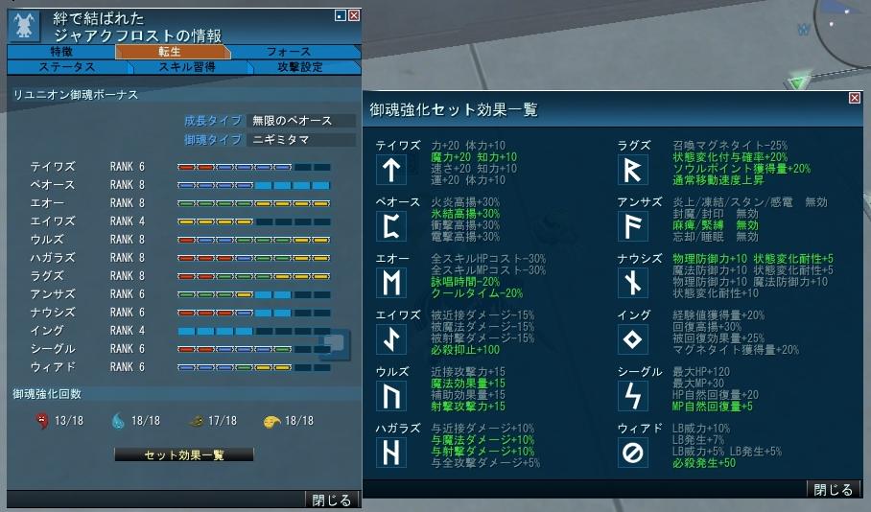Click the エイワズ rune icon
Screen dimensions: 871x512
[391, 339]
